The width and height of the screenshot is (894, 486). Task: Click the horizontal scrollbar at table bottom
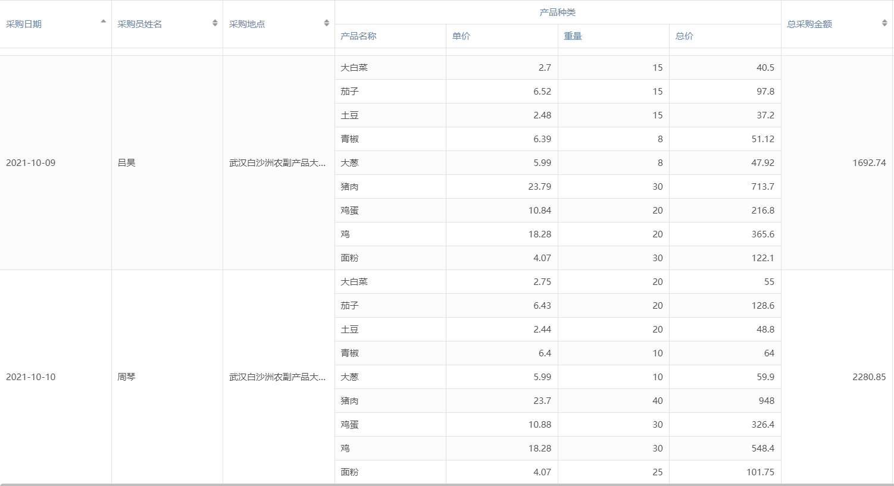[446, 484]
